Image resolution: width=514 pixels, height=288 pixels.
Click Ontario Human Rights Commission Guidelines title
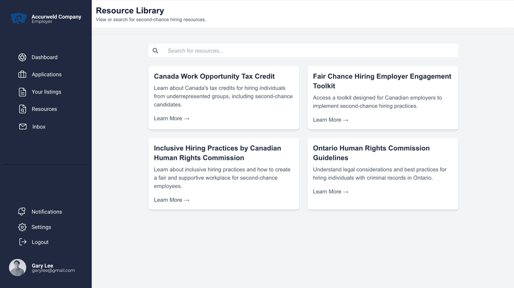(371, 153)
